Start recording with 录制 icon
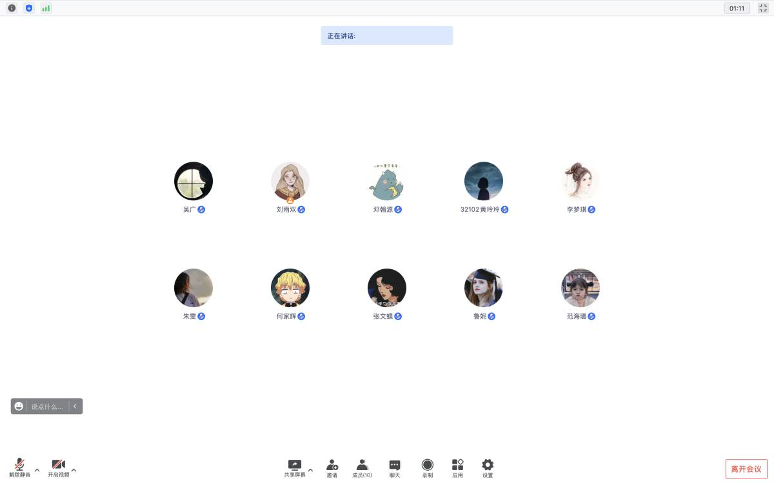774x483 pixels. [x=428, y=468]
